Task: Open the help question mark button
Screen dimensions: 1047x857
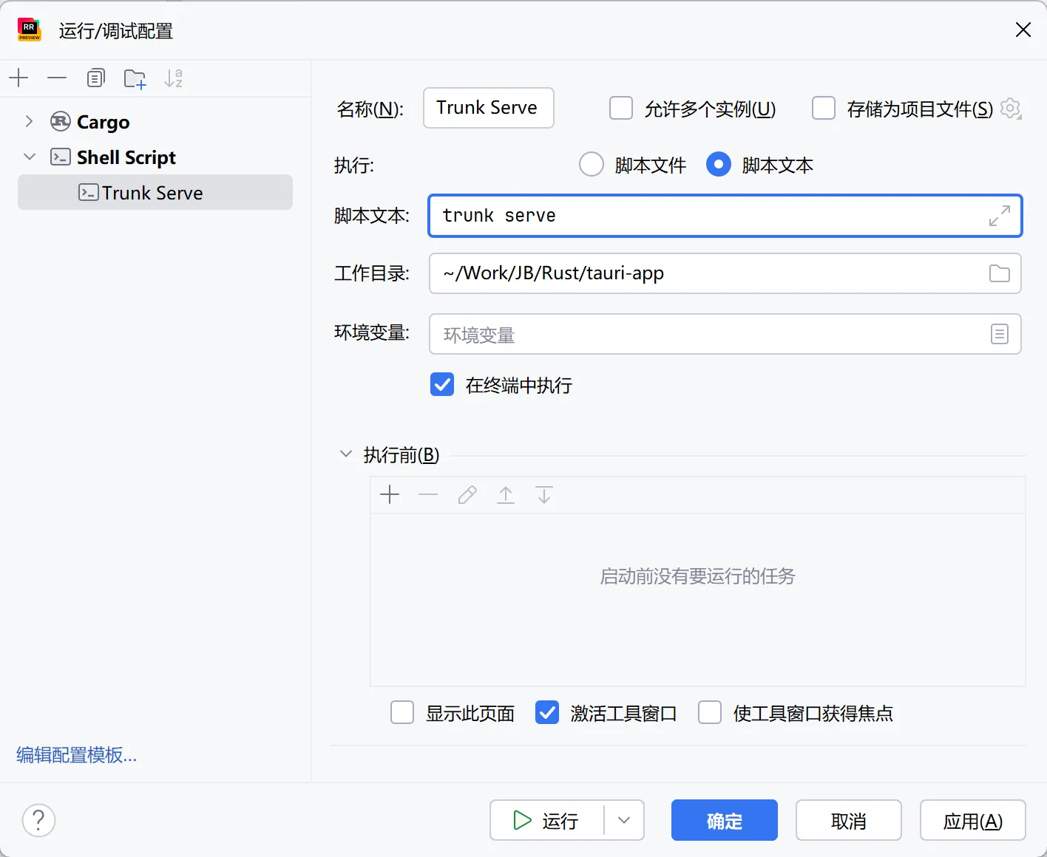Action: click(x=38, y=820)
